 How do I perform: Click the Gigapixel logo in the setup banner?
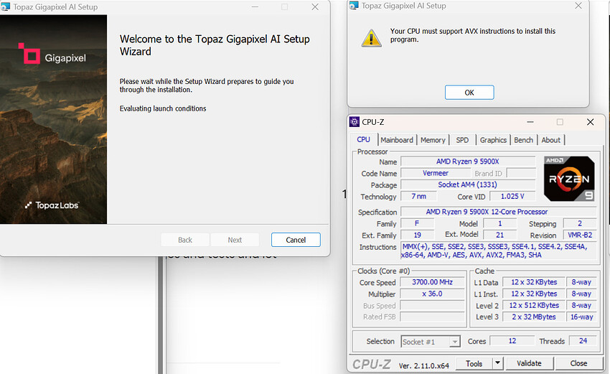(x=52, y=55)
